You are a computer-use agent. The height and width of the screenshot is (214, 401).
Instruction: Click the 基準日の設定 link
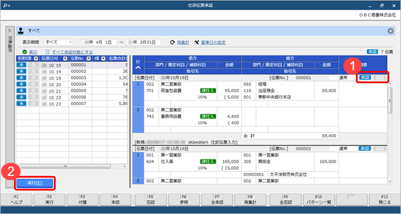point(213,42)
